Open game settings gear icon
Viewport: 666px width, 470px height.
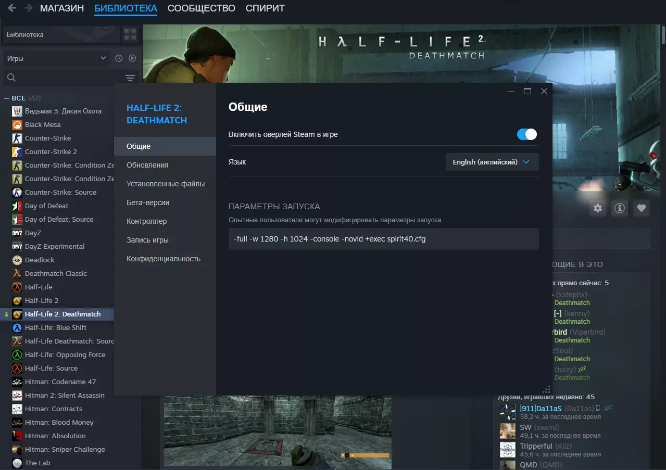(598, 208)
